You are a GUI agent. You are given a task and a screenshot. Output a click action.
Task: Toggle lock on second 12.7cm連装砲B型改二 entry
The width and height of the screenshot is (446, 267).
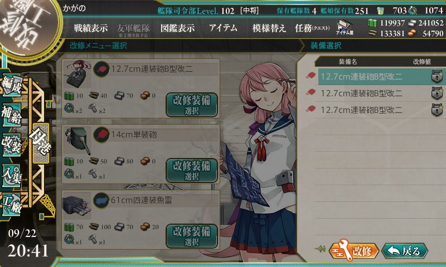(x=437, y=93)
